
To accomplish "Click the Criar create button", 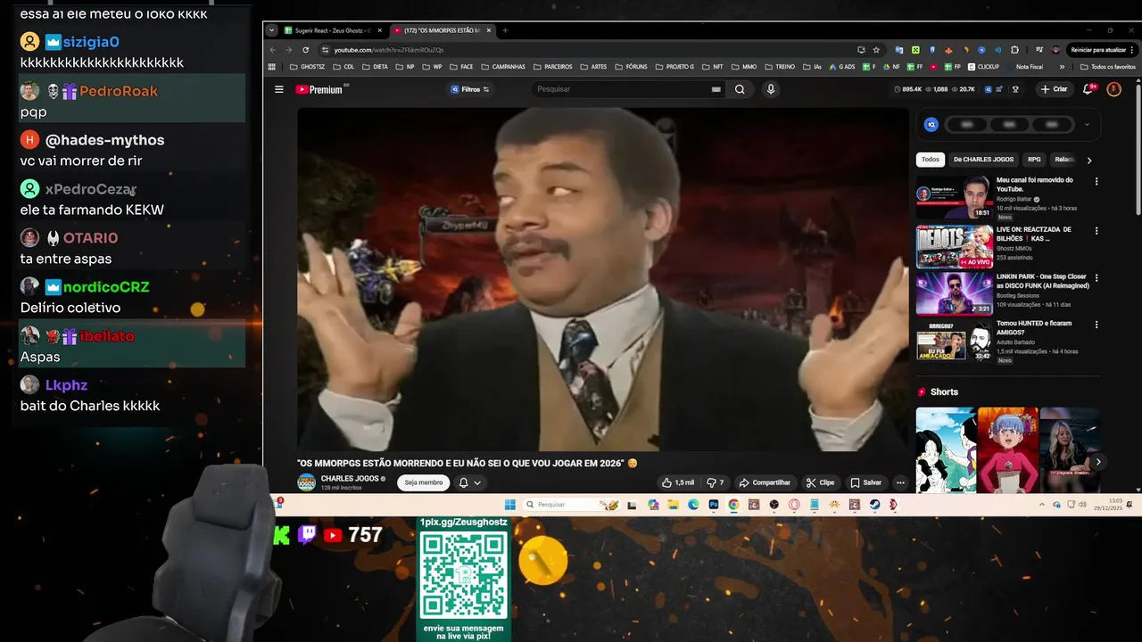I will [x=1054, y=89].
